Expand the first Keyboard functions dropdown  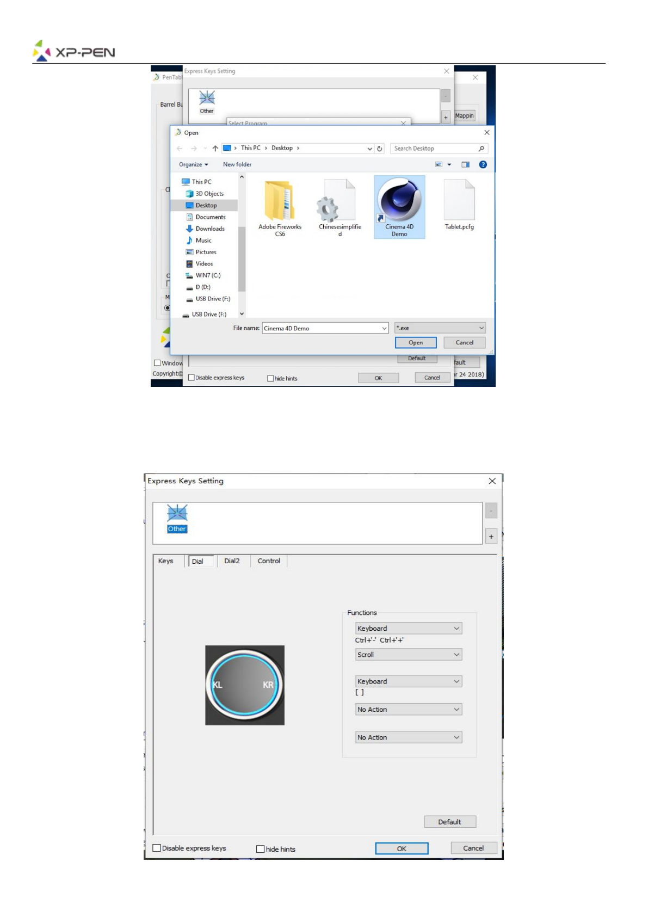[x=408, y=629]
